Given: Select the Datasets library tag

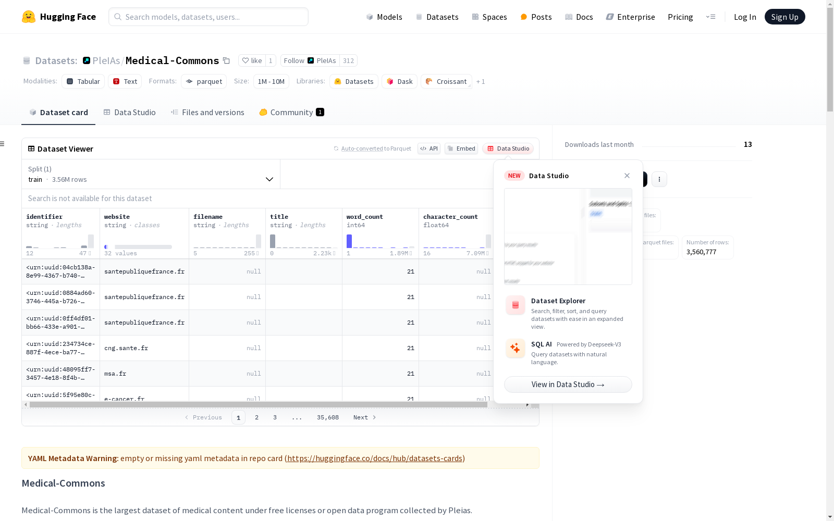Looking at the screenshot, I should [x=354, y=81].
